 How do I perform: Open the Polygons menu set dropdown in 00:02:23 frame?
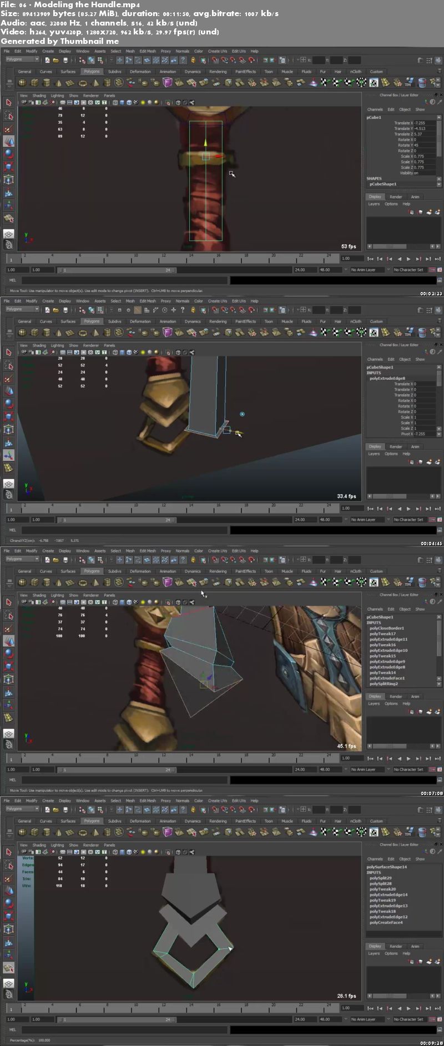[x=22, y=59]
